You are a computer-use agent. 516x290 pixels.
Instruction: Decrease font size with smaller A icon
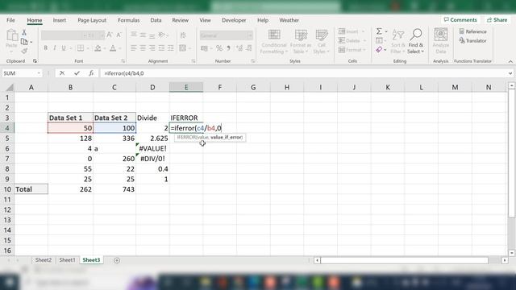119,35
